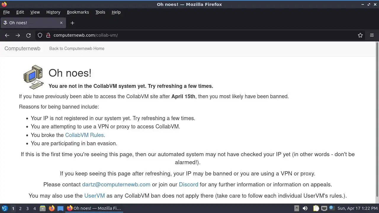Maximize the Firefox window
Viewport: 379px width, 213px height.
(x=369, y=4)
